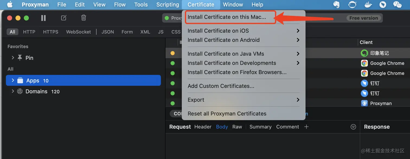Clear the session with the trash icon

click(84, 18)
